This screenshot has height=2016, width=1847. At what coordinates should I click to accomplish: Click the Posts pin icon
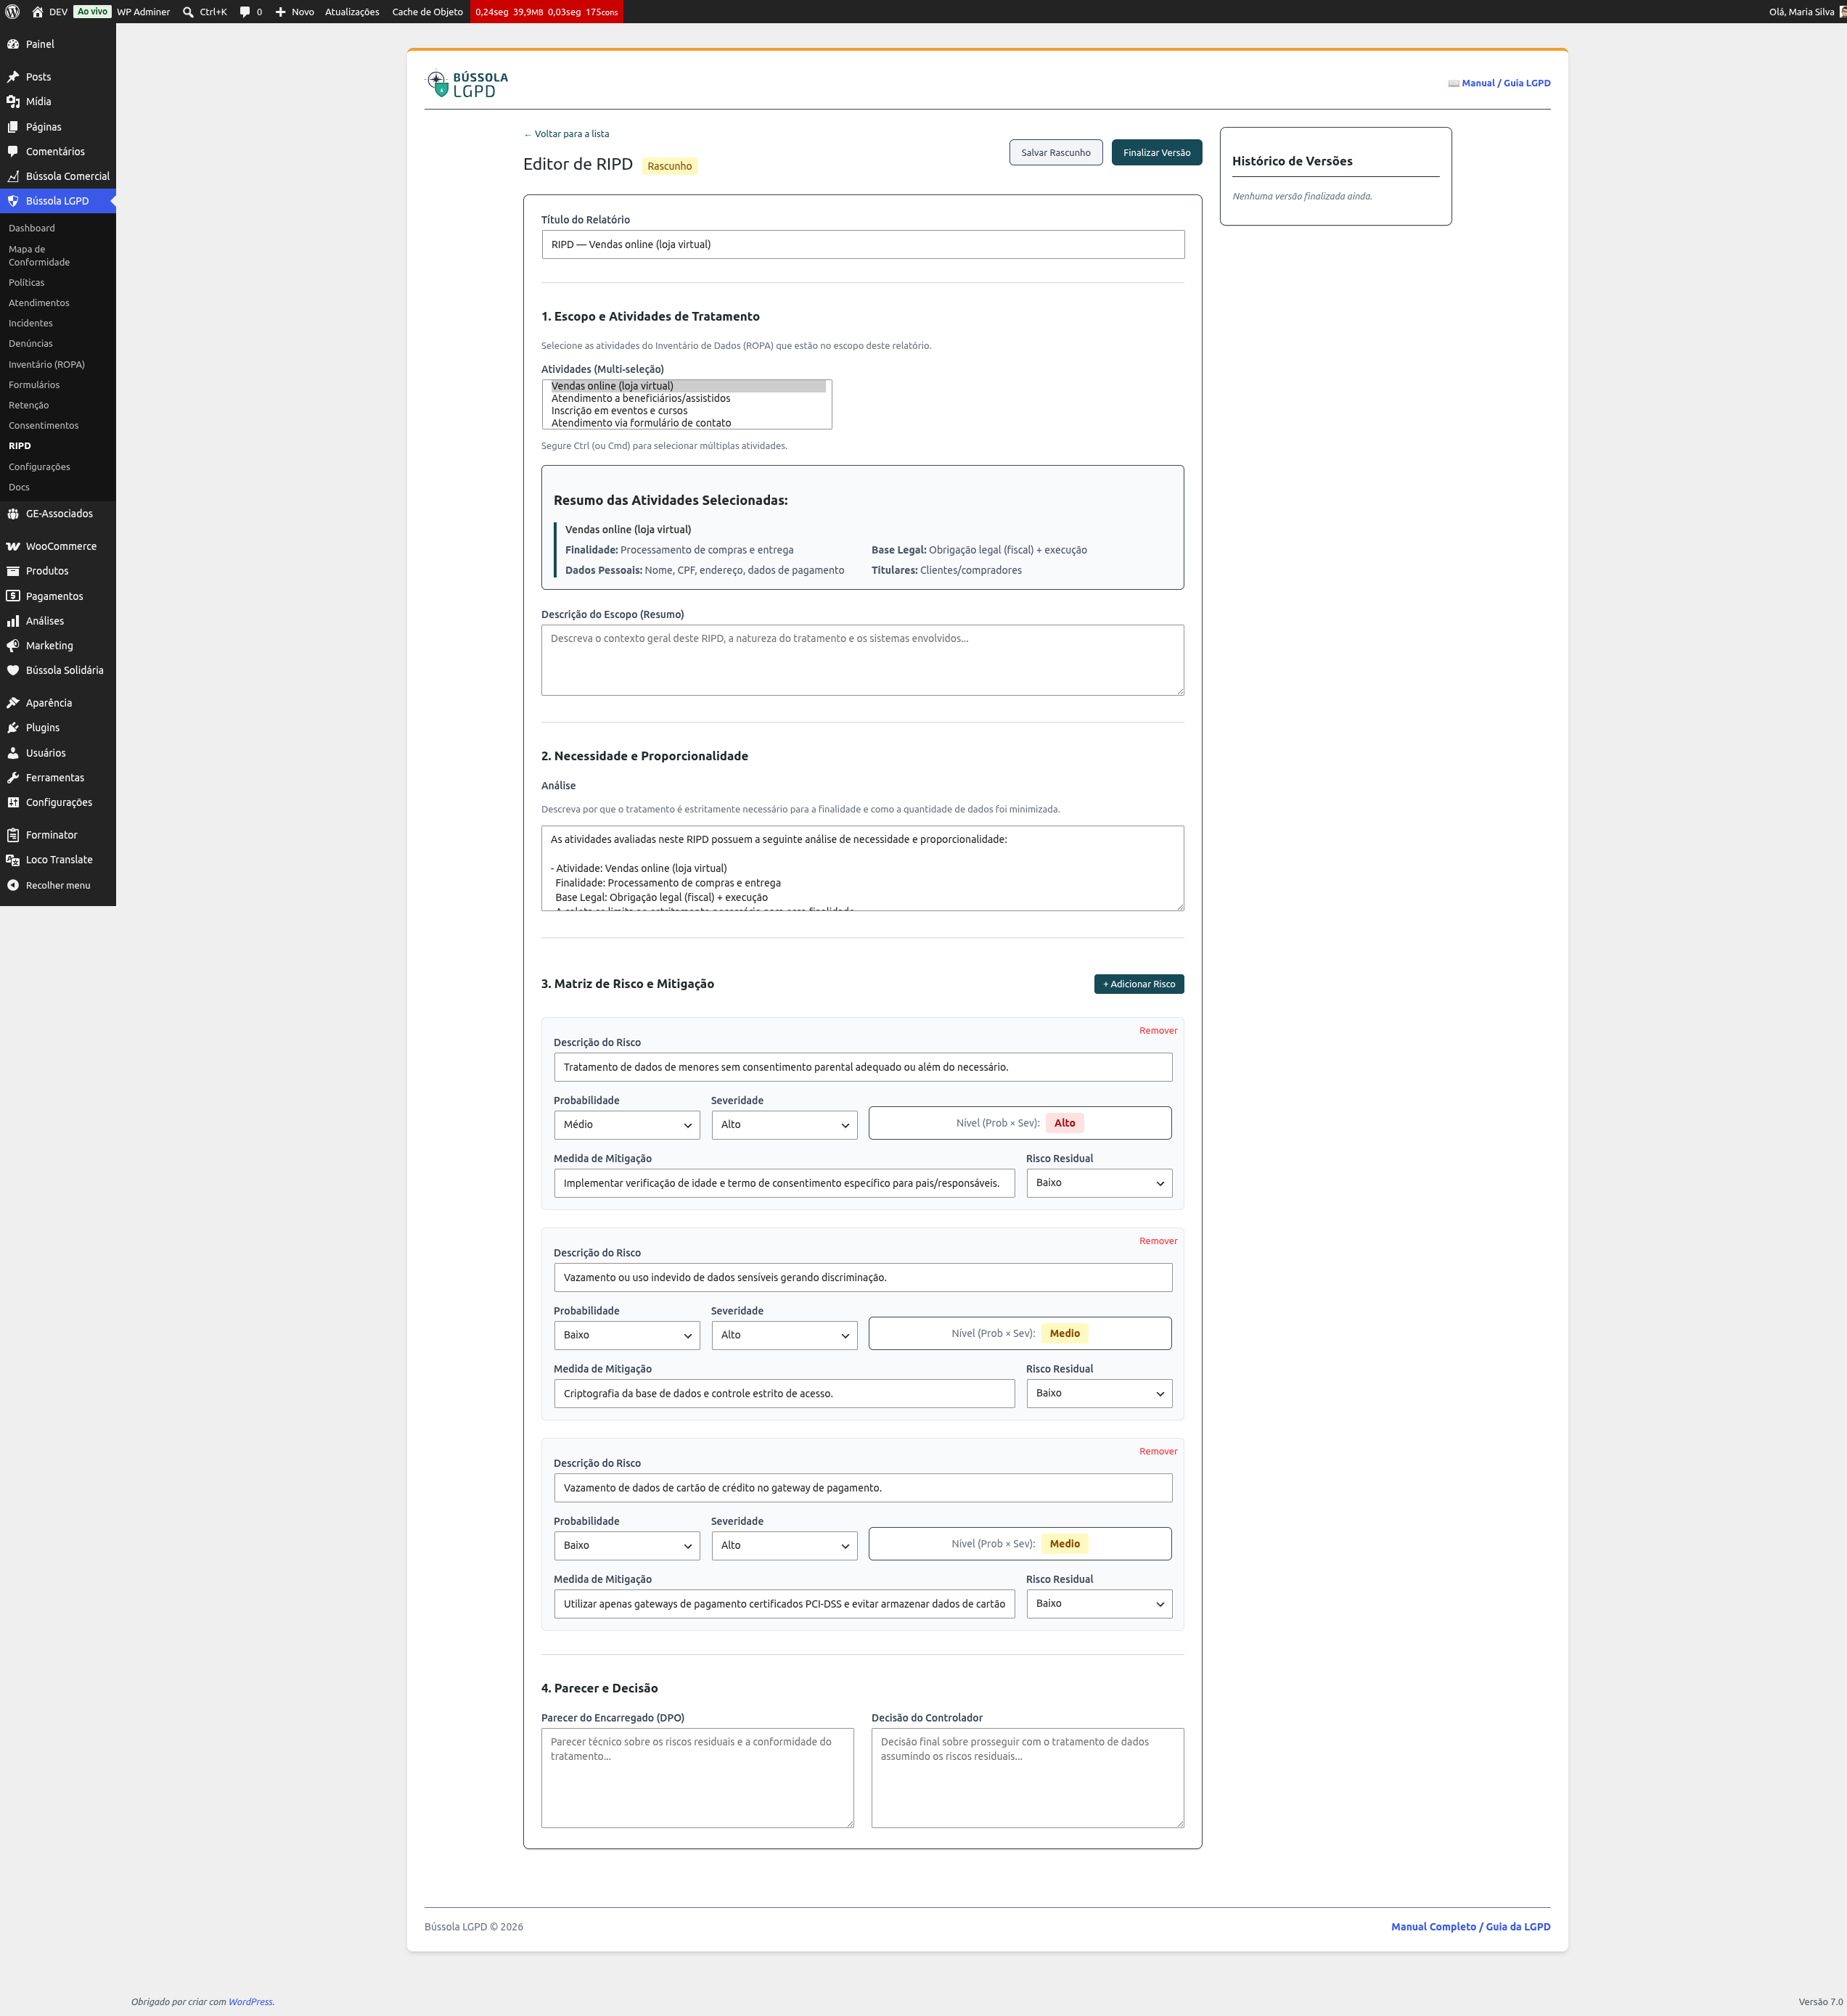coord(13,77)
